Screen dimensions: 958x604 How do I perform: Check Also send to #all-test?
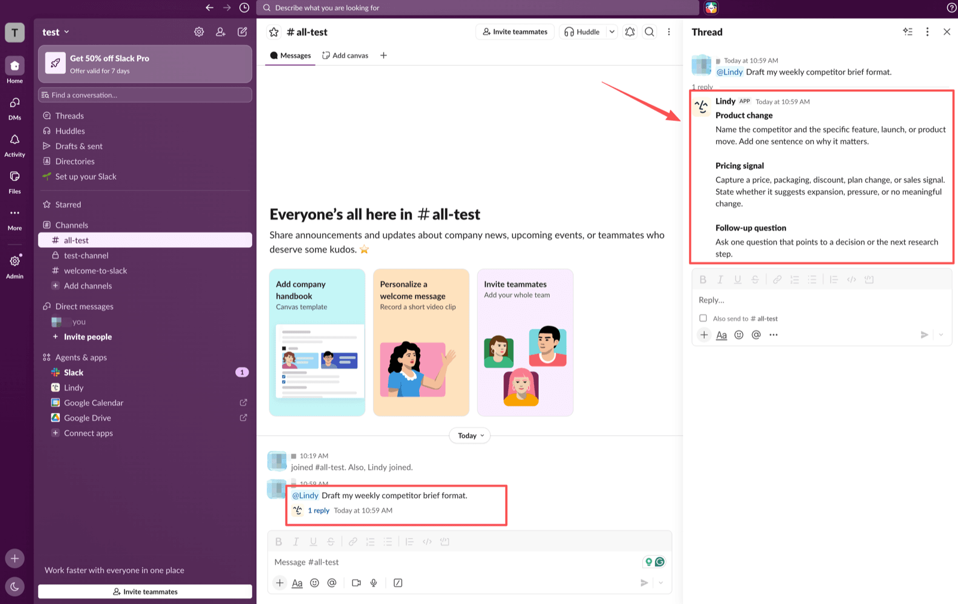[x=703, y=318]
